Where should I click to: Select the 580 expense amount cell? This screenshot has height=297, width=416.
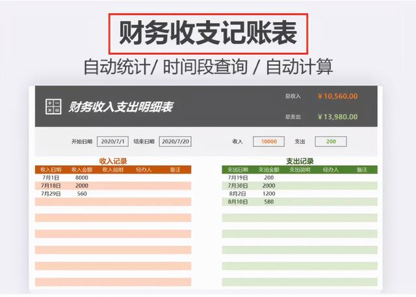pos(268,202)
